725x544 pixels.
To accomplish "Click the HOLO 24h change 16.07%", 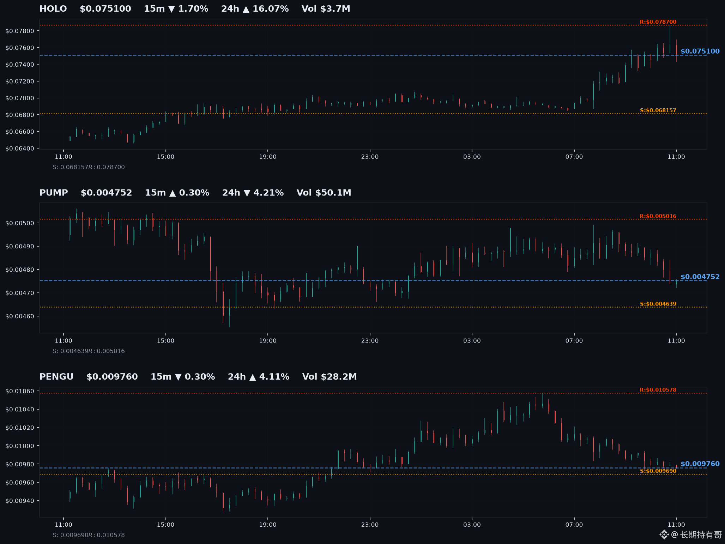I will coord(255,9).
